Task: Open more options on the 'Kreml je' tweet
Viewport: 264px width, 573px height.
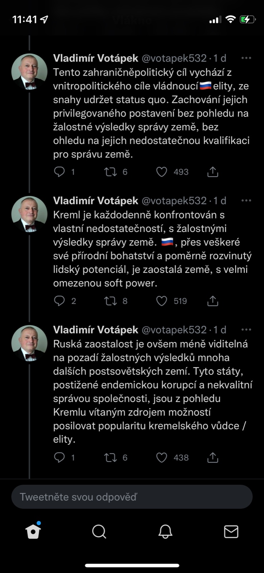Action: (x=246, y=201)
